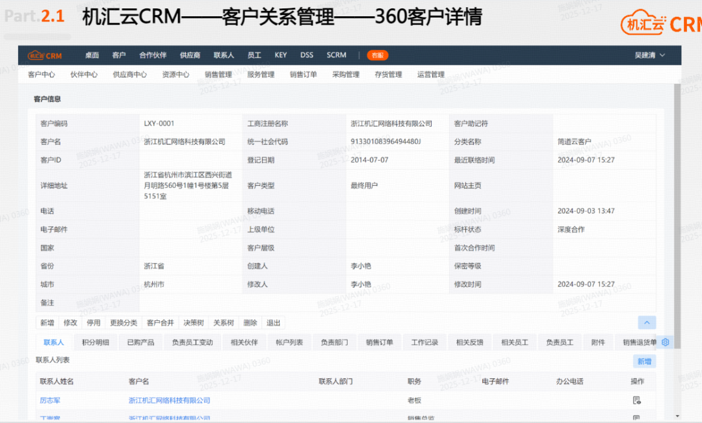Click the CRM logo in the top navigation bar
This screenshot has height=423, width=702.
[45, 55]
